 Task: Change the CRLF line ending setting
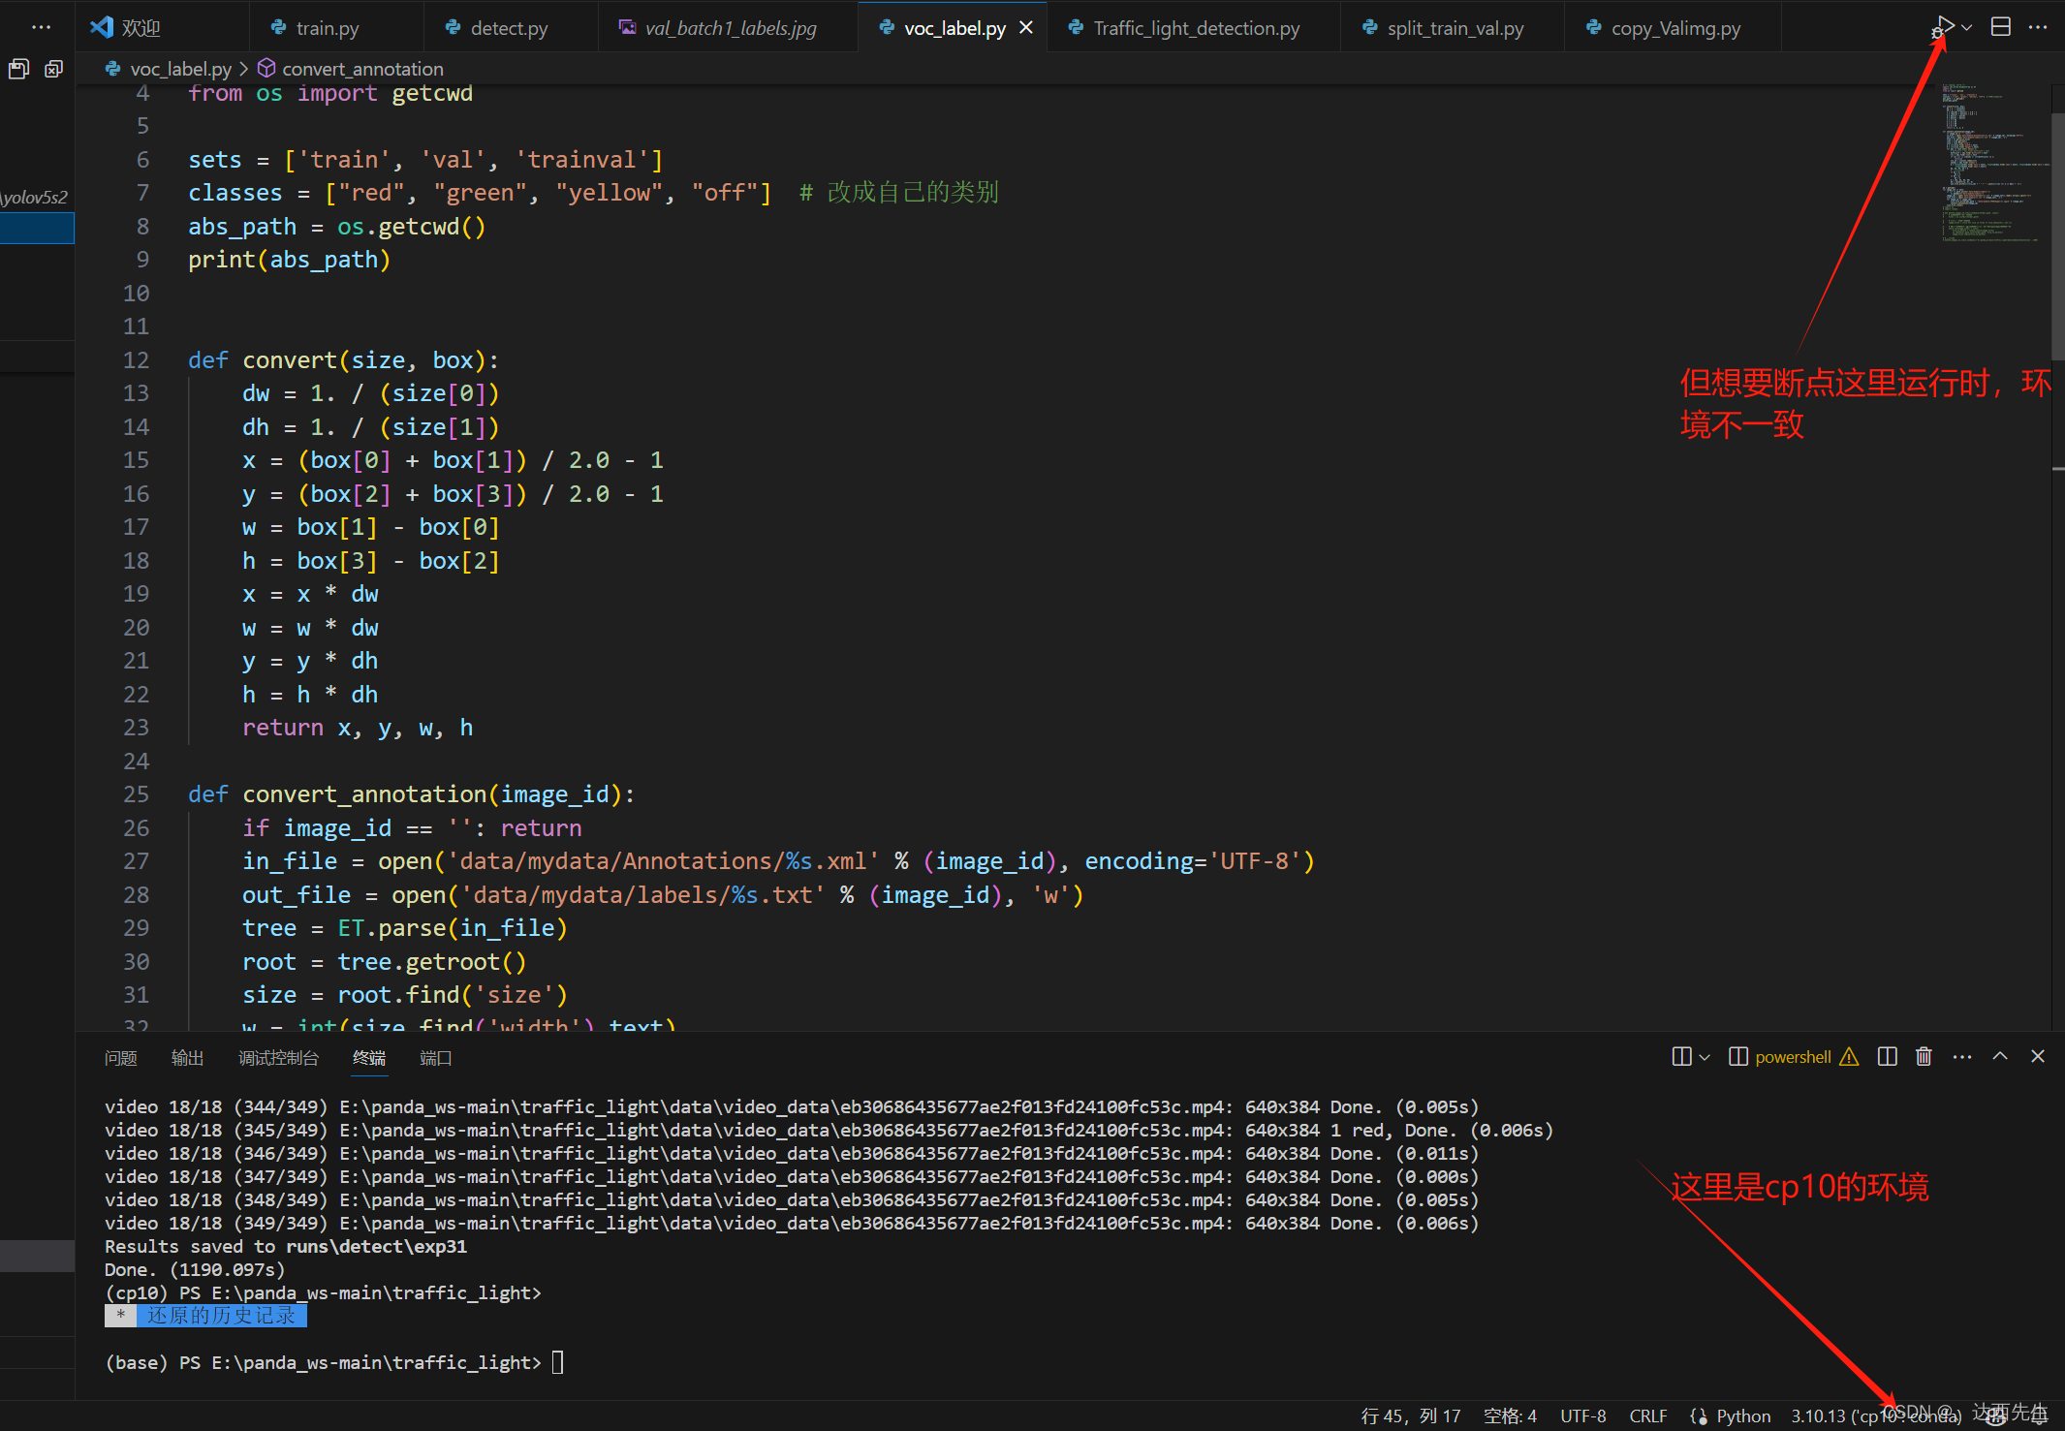[x=1647, y=1415]
